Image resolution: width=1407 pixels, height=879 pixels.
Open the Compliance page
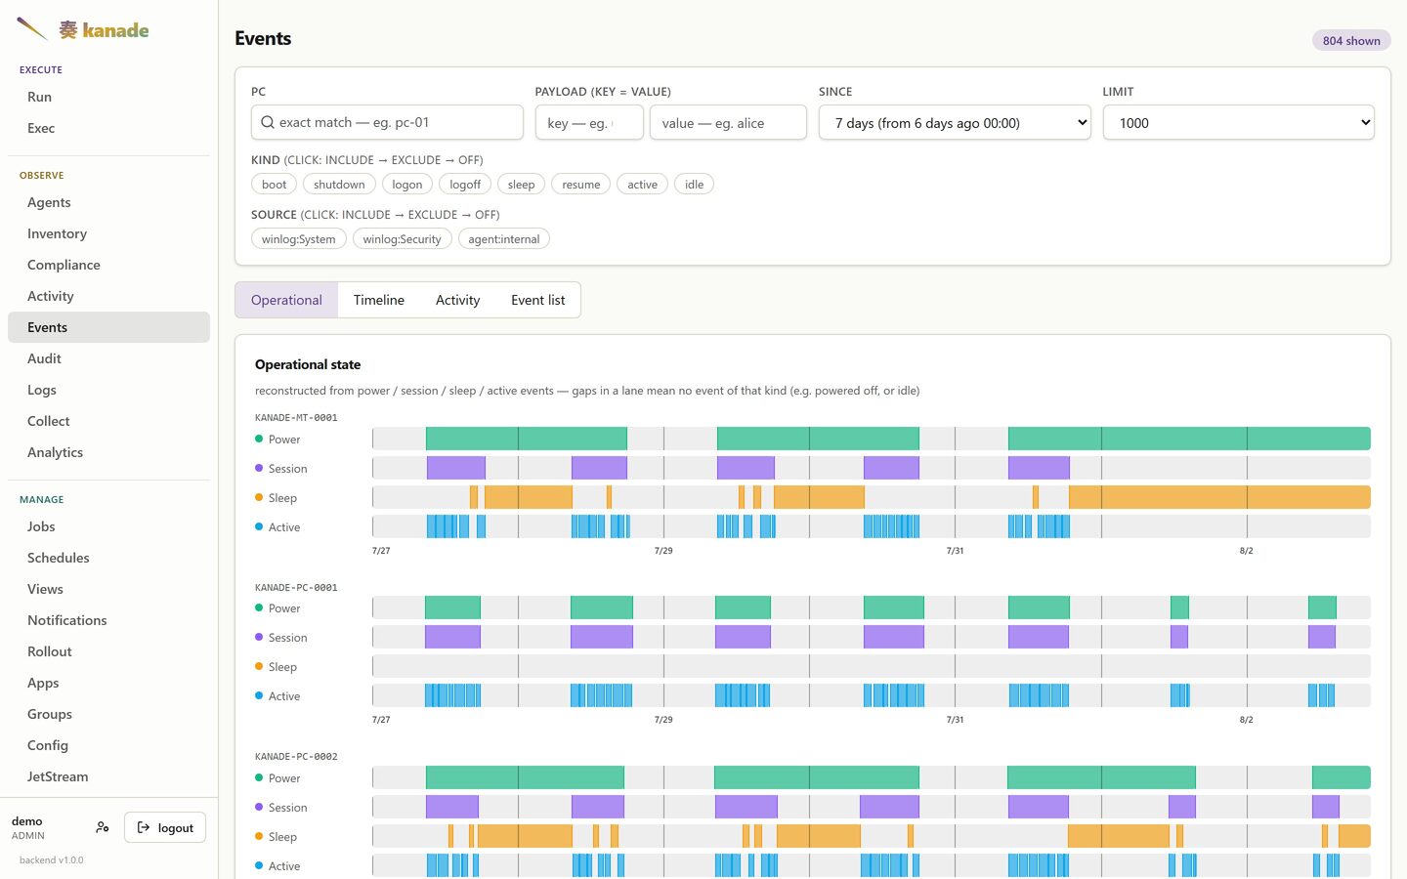coord(108,265)
